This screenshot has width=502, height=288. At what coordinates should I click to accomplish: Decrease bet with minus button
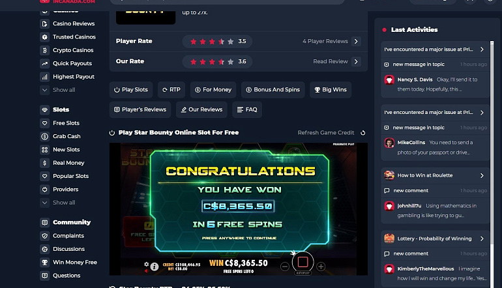coord(285,266)
